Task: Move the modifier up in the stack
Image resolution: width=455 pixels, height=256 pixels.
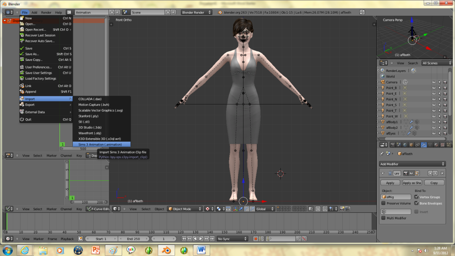Action: click(430, 173)
